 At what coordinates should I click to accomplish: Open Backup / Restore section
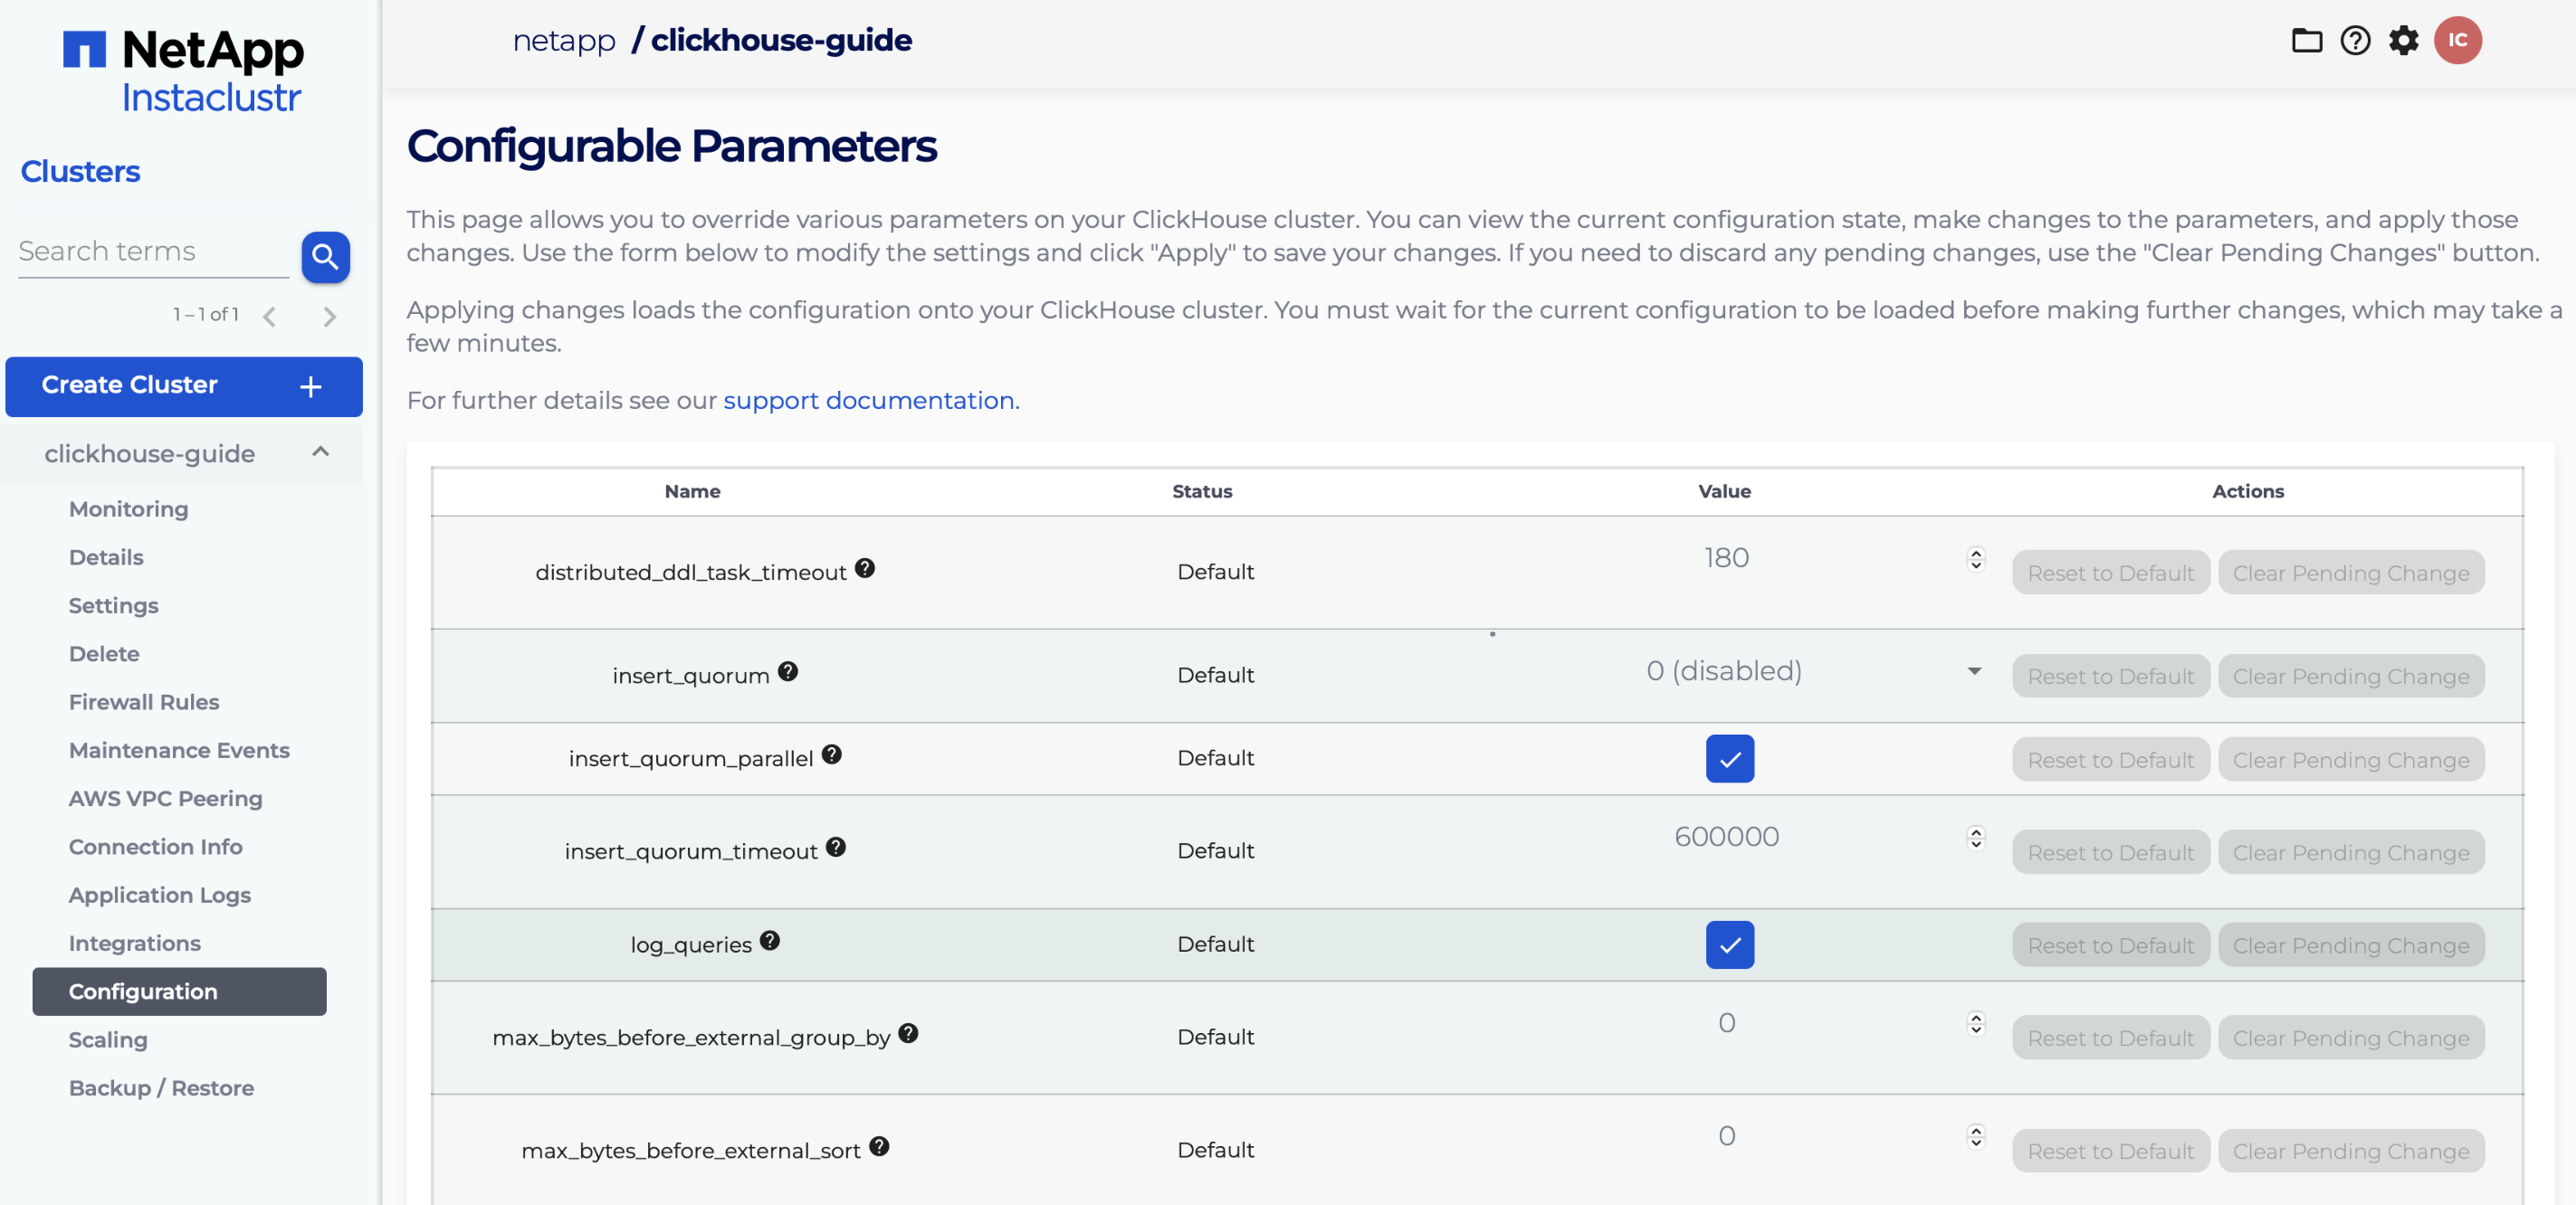click(161, 1087)
